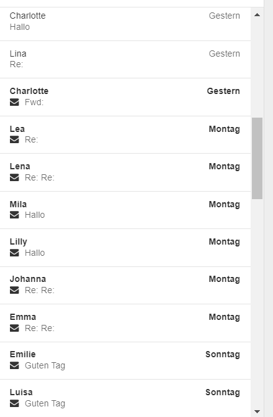
Task: Select the sender name Johanna
Action: click(28, 279)
